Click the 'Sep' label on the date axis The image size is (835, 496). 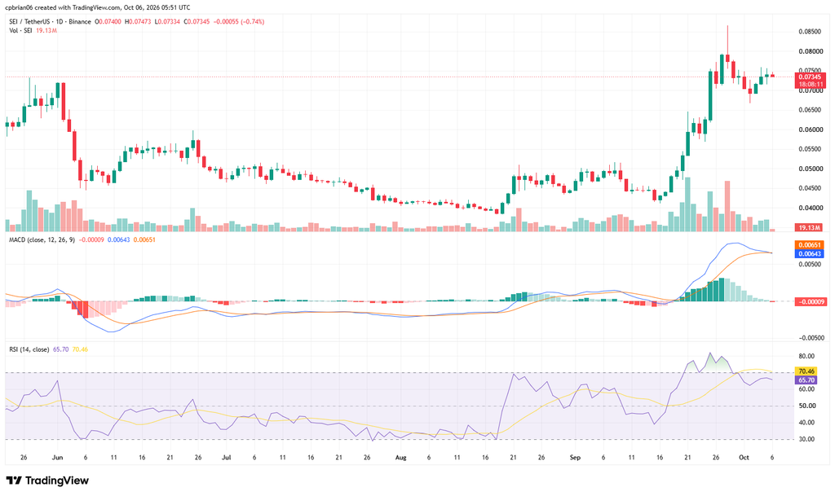click(575, 458)
